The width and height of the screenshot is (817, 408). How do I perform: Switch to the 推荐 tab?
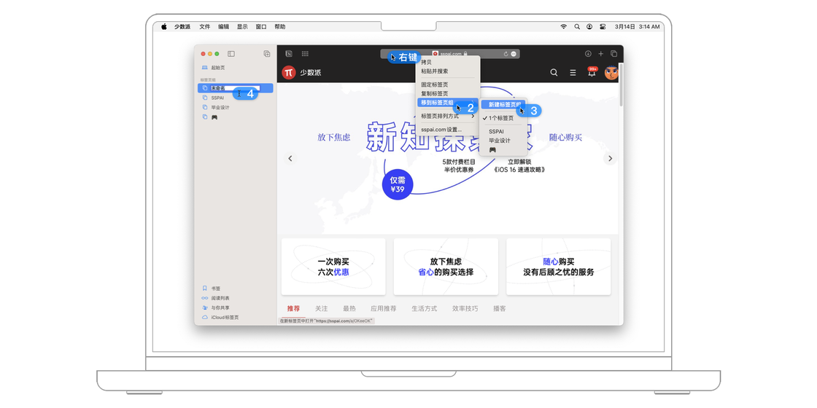click(293, 309)
